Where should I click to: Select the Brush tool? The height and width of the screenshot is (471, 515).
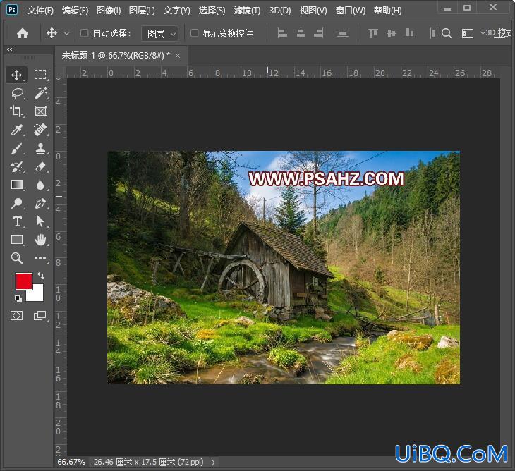click(x=16, y=148)
